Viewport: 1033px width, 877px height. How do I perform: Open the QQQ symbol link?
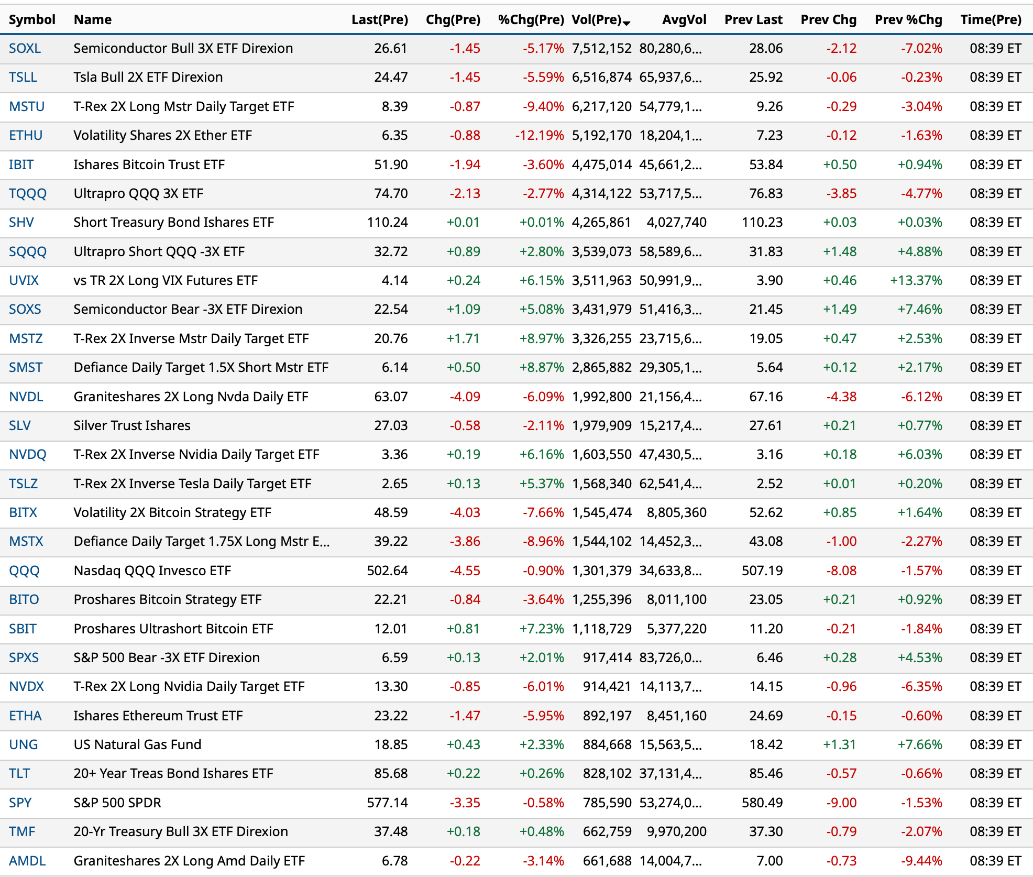coord(24,571)
